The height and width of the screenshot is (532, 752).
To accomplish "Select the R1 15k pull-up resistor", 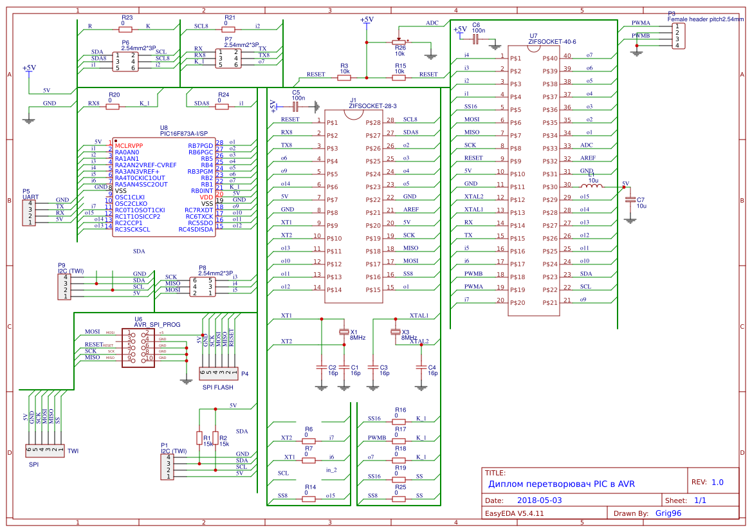I will 200,439.
